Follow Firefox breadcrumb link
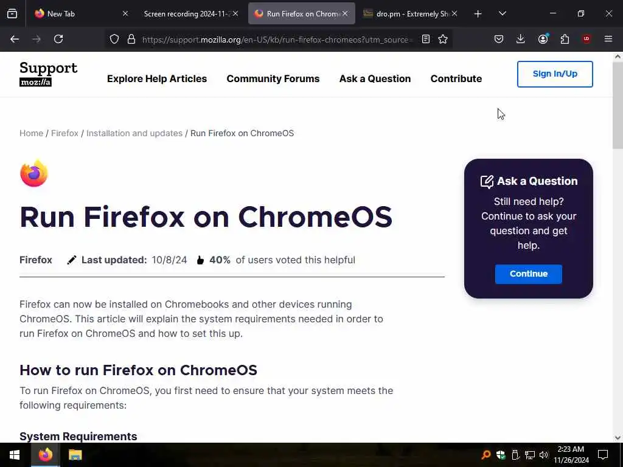The width and height of the screenshot is (623, 467). tap(64, 133)
